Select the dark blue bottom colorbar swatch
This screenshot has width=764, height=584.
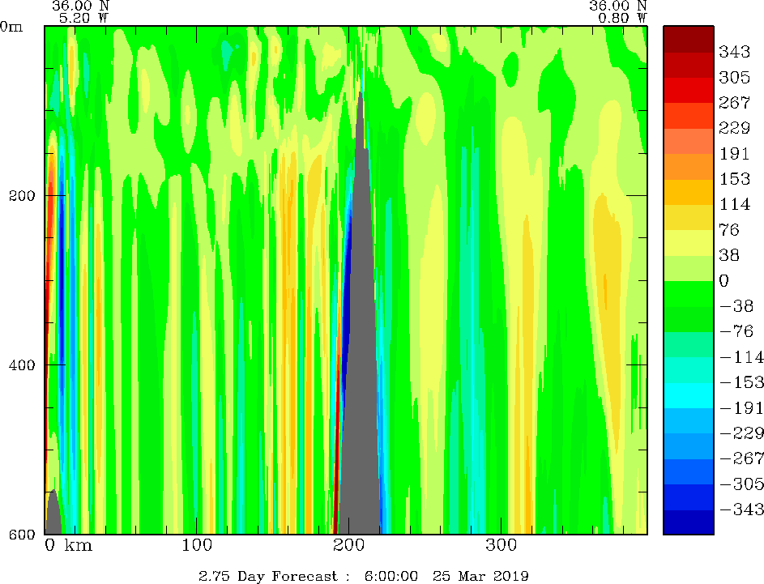pyautogui.click(x=689, y=522)
